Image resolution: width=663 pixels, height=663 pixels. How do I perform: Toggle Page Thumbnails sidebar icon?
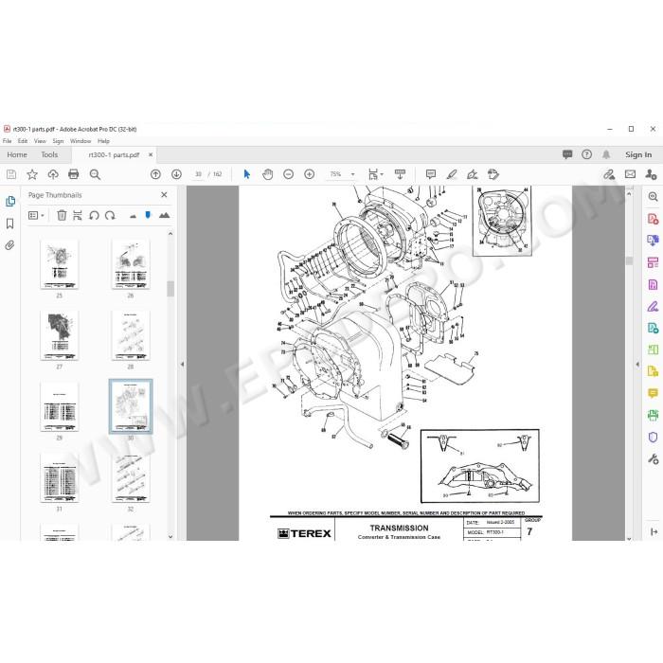tap(10, 201)
